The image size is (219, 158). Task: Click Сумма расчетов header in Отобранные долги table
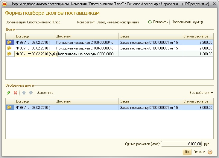click(198, 101)
